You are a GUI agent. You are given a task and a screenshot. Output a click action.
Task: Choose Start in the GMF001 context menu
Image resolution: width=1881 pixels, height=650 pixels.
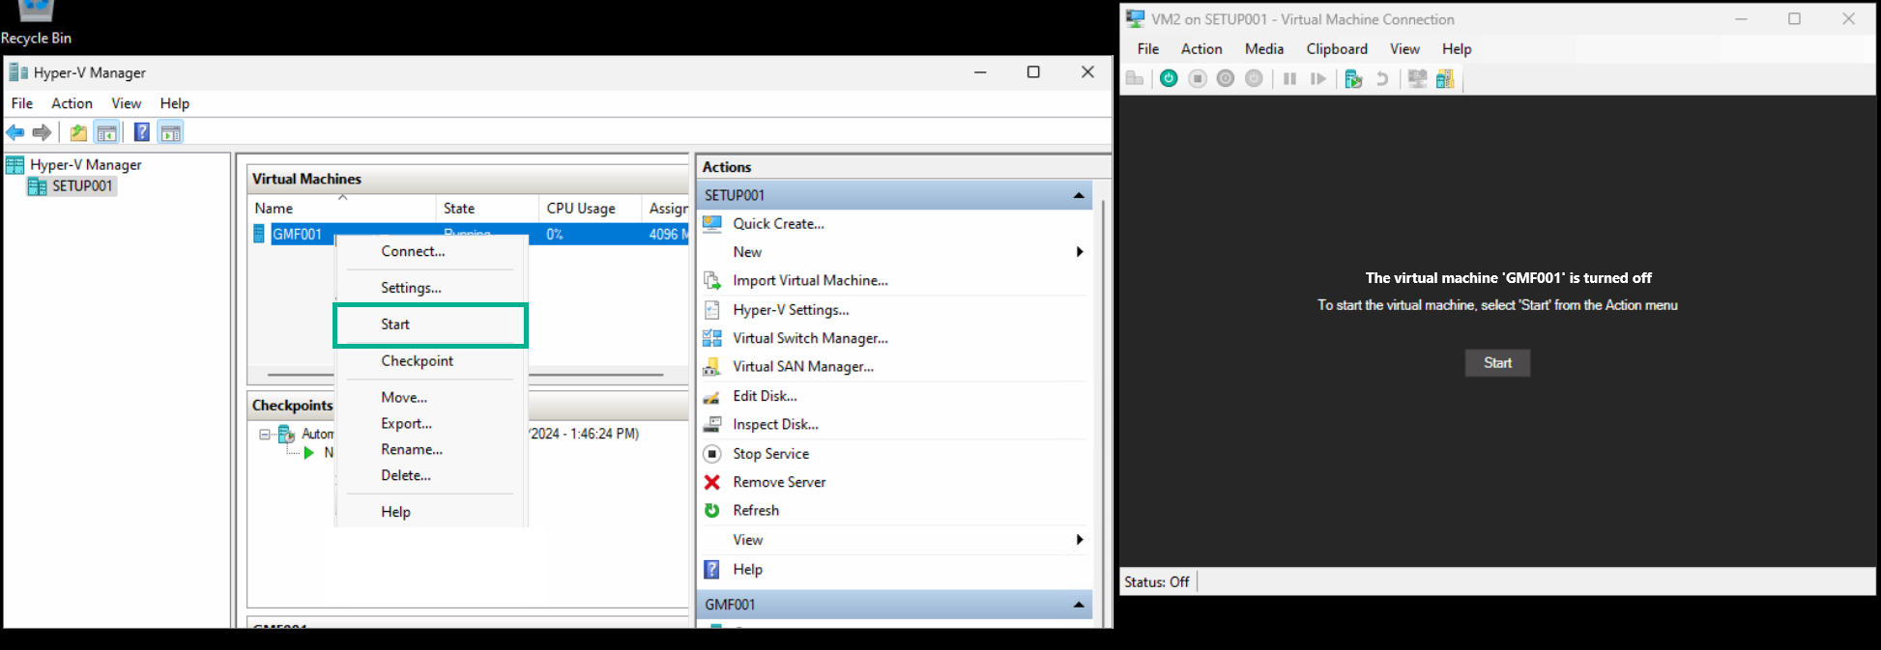point(430,325)
